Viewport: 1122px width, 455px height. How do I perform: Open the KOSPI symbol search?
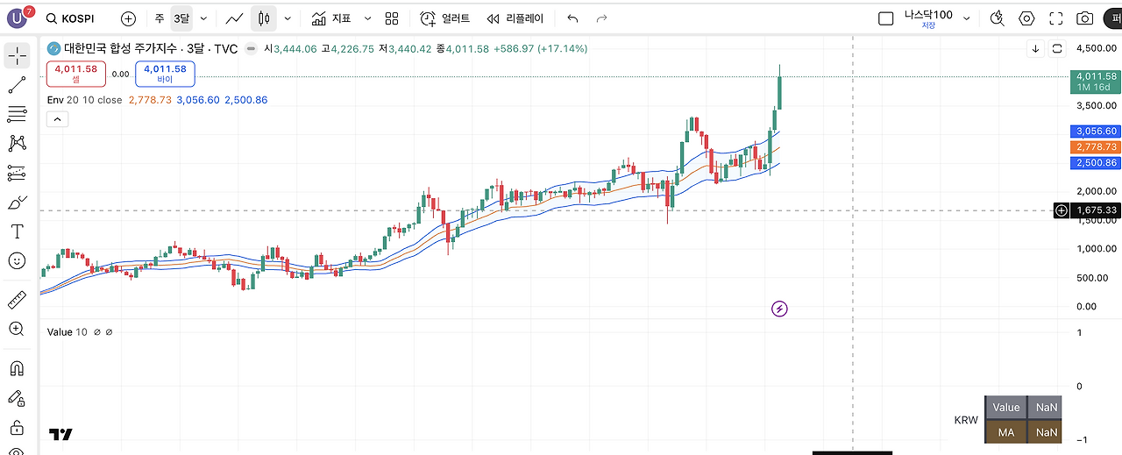tap(70, 18)
